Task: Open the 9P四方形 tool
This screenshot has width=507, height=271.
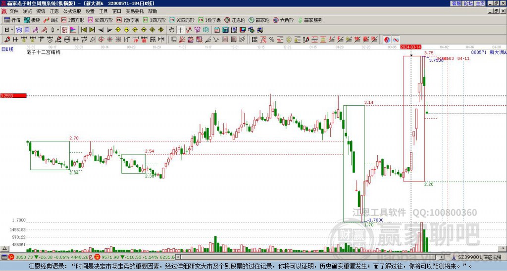Action: pyautogui.click(x=100, y=20)
